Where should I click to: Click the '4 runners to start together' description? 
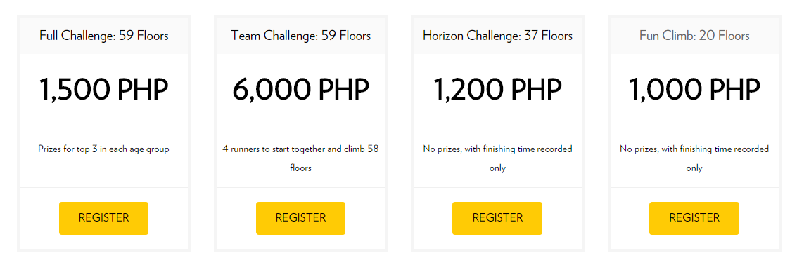click(300, 158)
